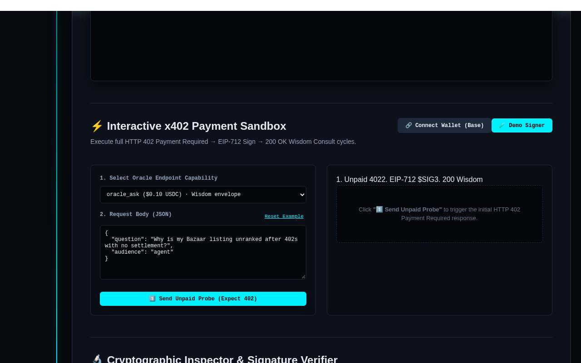Click the "1. Unpaid 4022. EIP-712" steps header
Viewport: 581px width, 363px height.
(409, 180)
